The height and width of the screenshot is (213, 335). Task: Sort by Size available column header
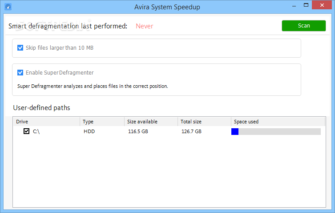point(151,122)
